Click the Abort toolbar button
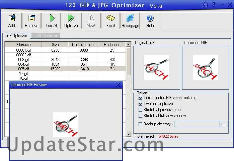 pyautogui.click(x=91, y=21)
